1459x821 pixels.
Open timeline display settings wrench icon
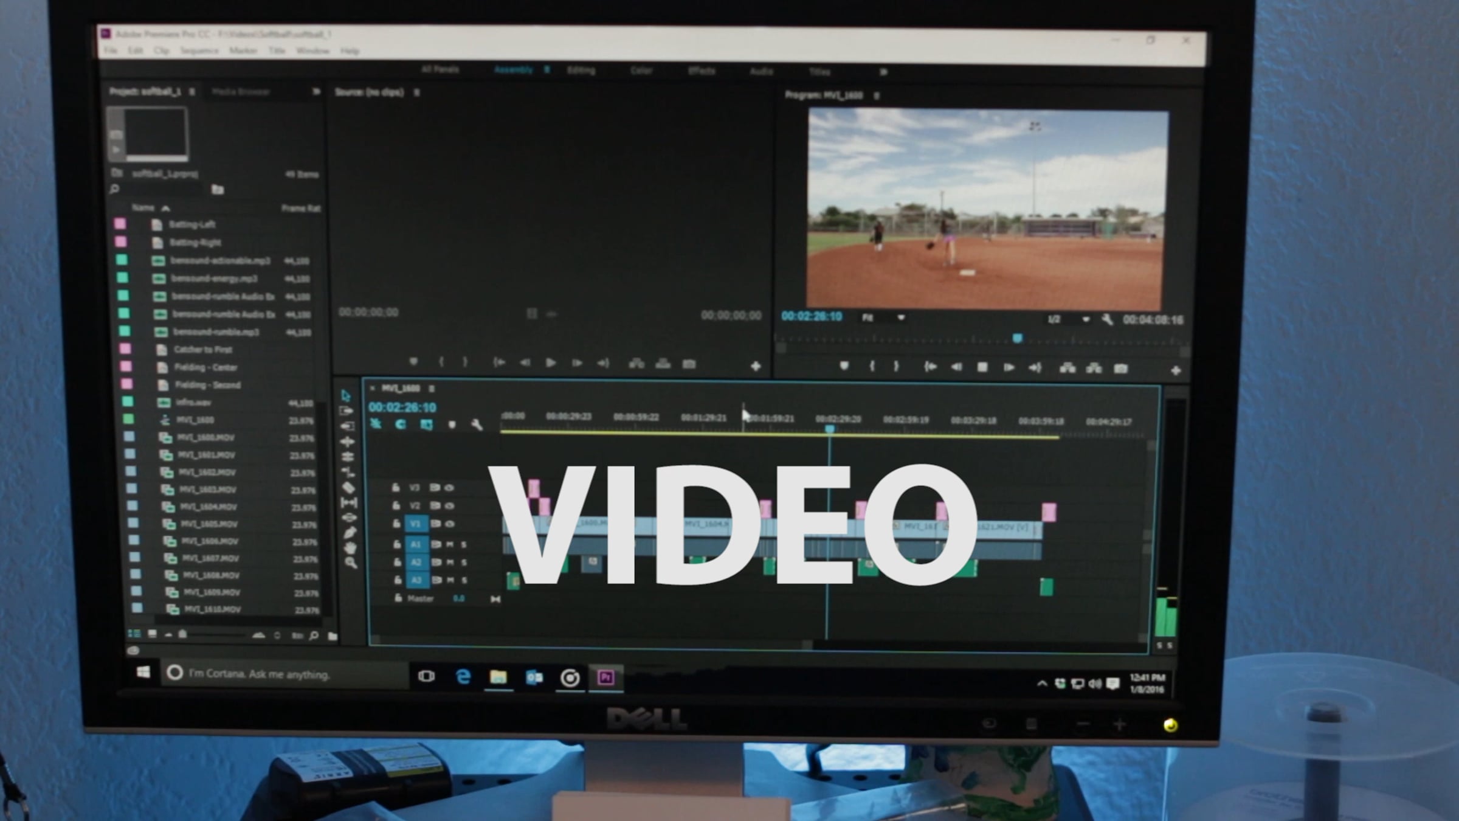(477, 424)
